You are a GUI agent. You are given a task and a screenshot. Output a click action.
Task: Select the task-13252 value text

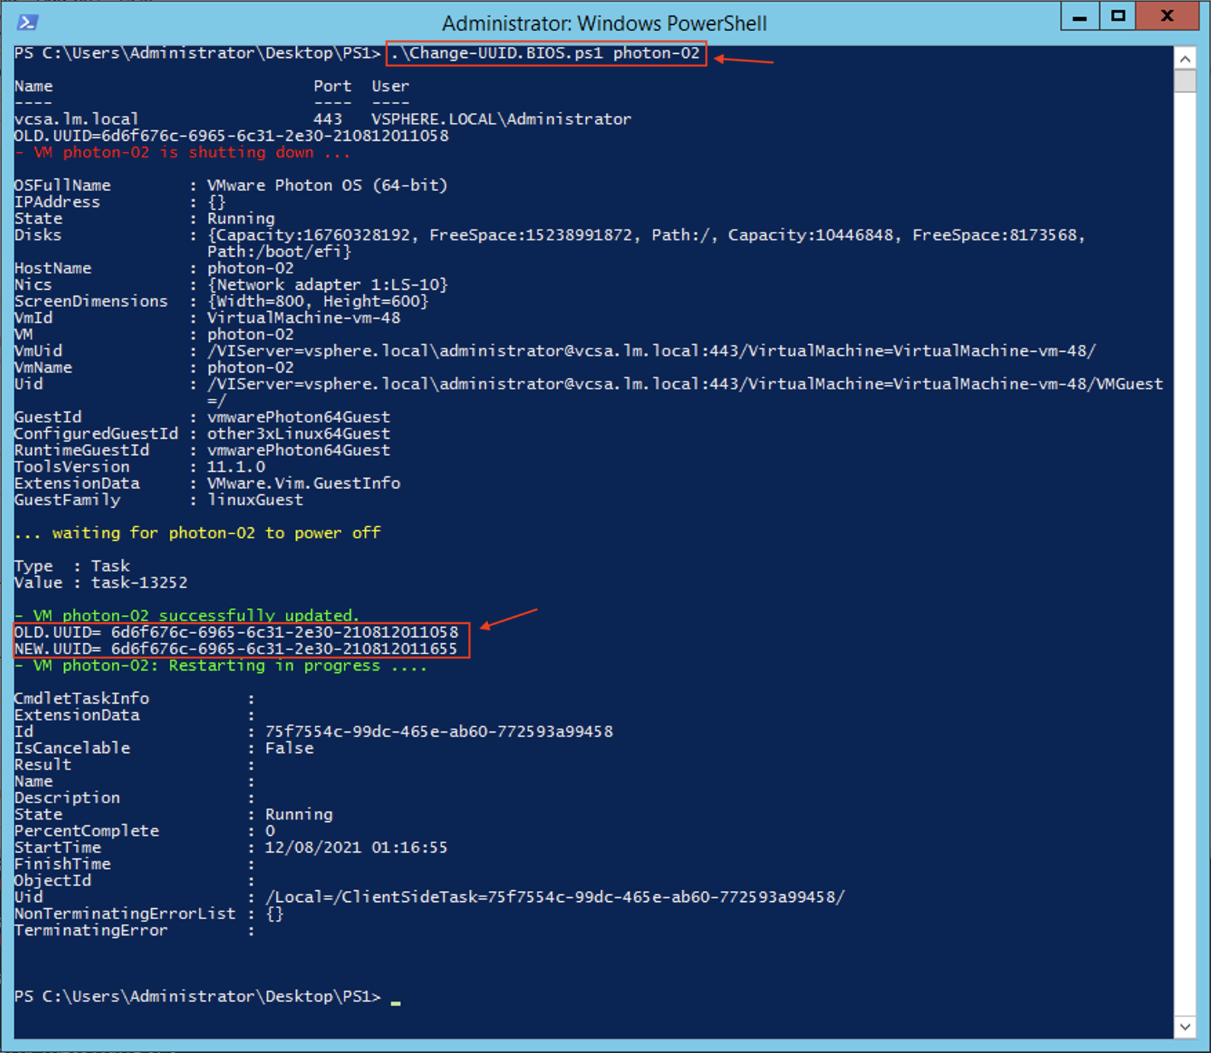click(x=138, y=582)
